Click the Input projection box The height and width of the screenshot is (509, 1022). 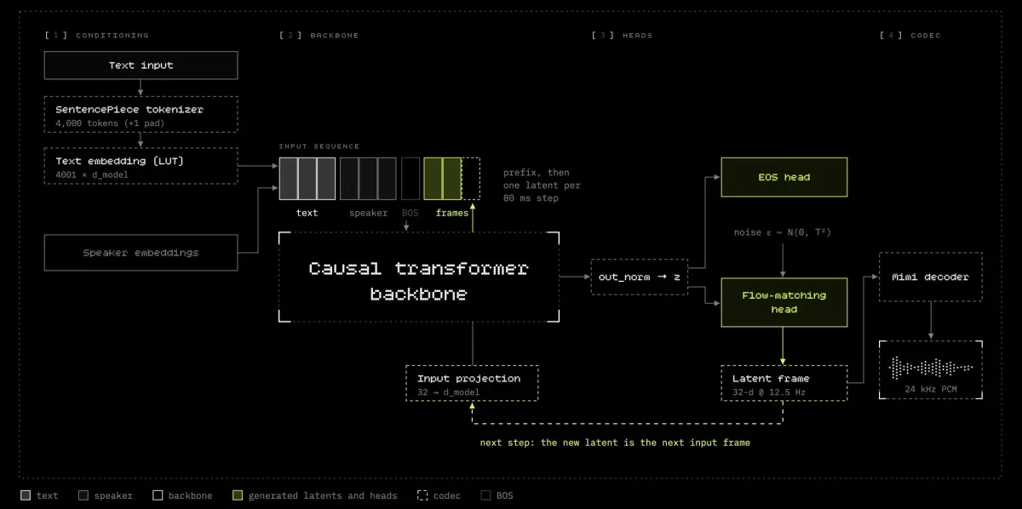(x=472, y=383)
